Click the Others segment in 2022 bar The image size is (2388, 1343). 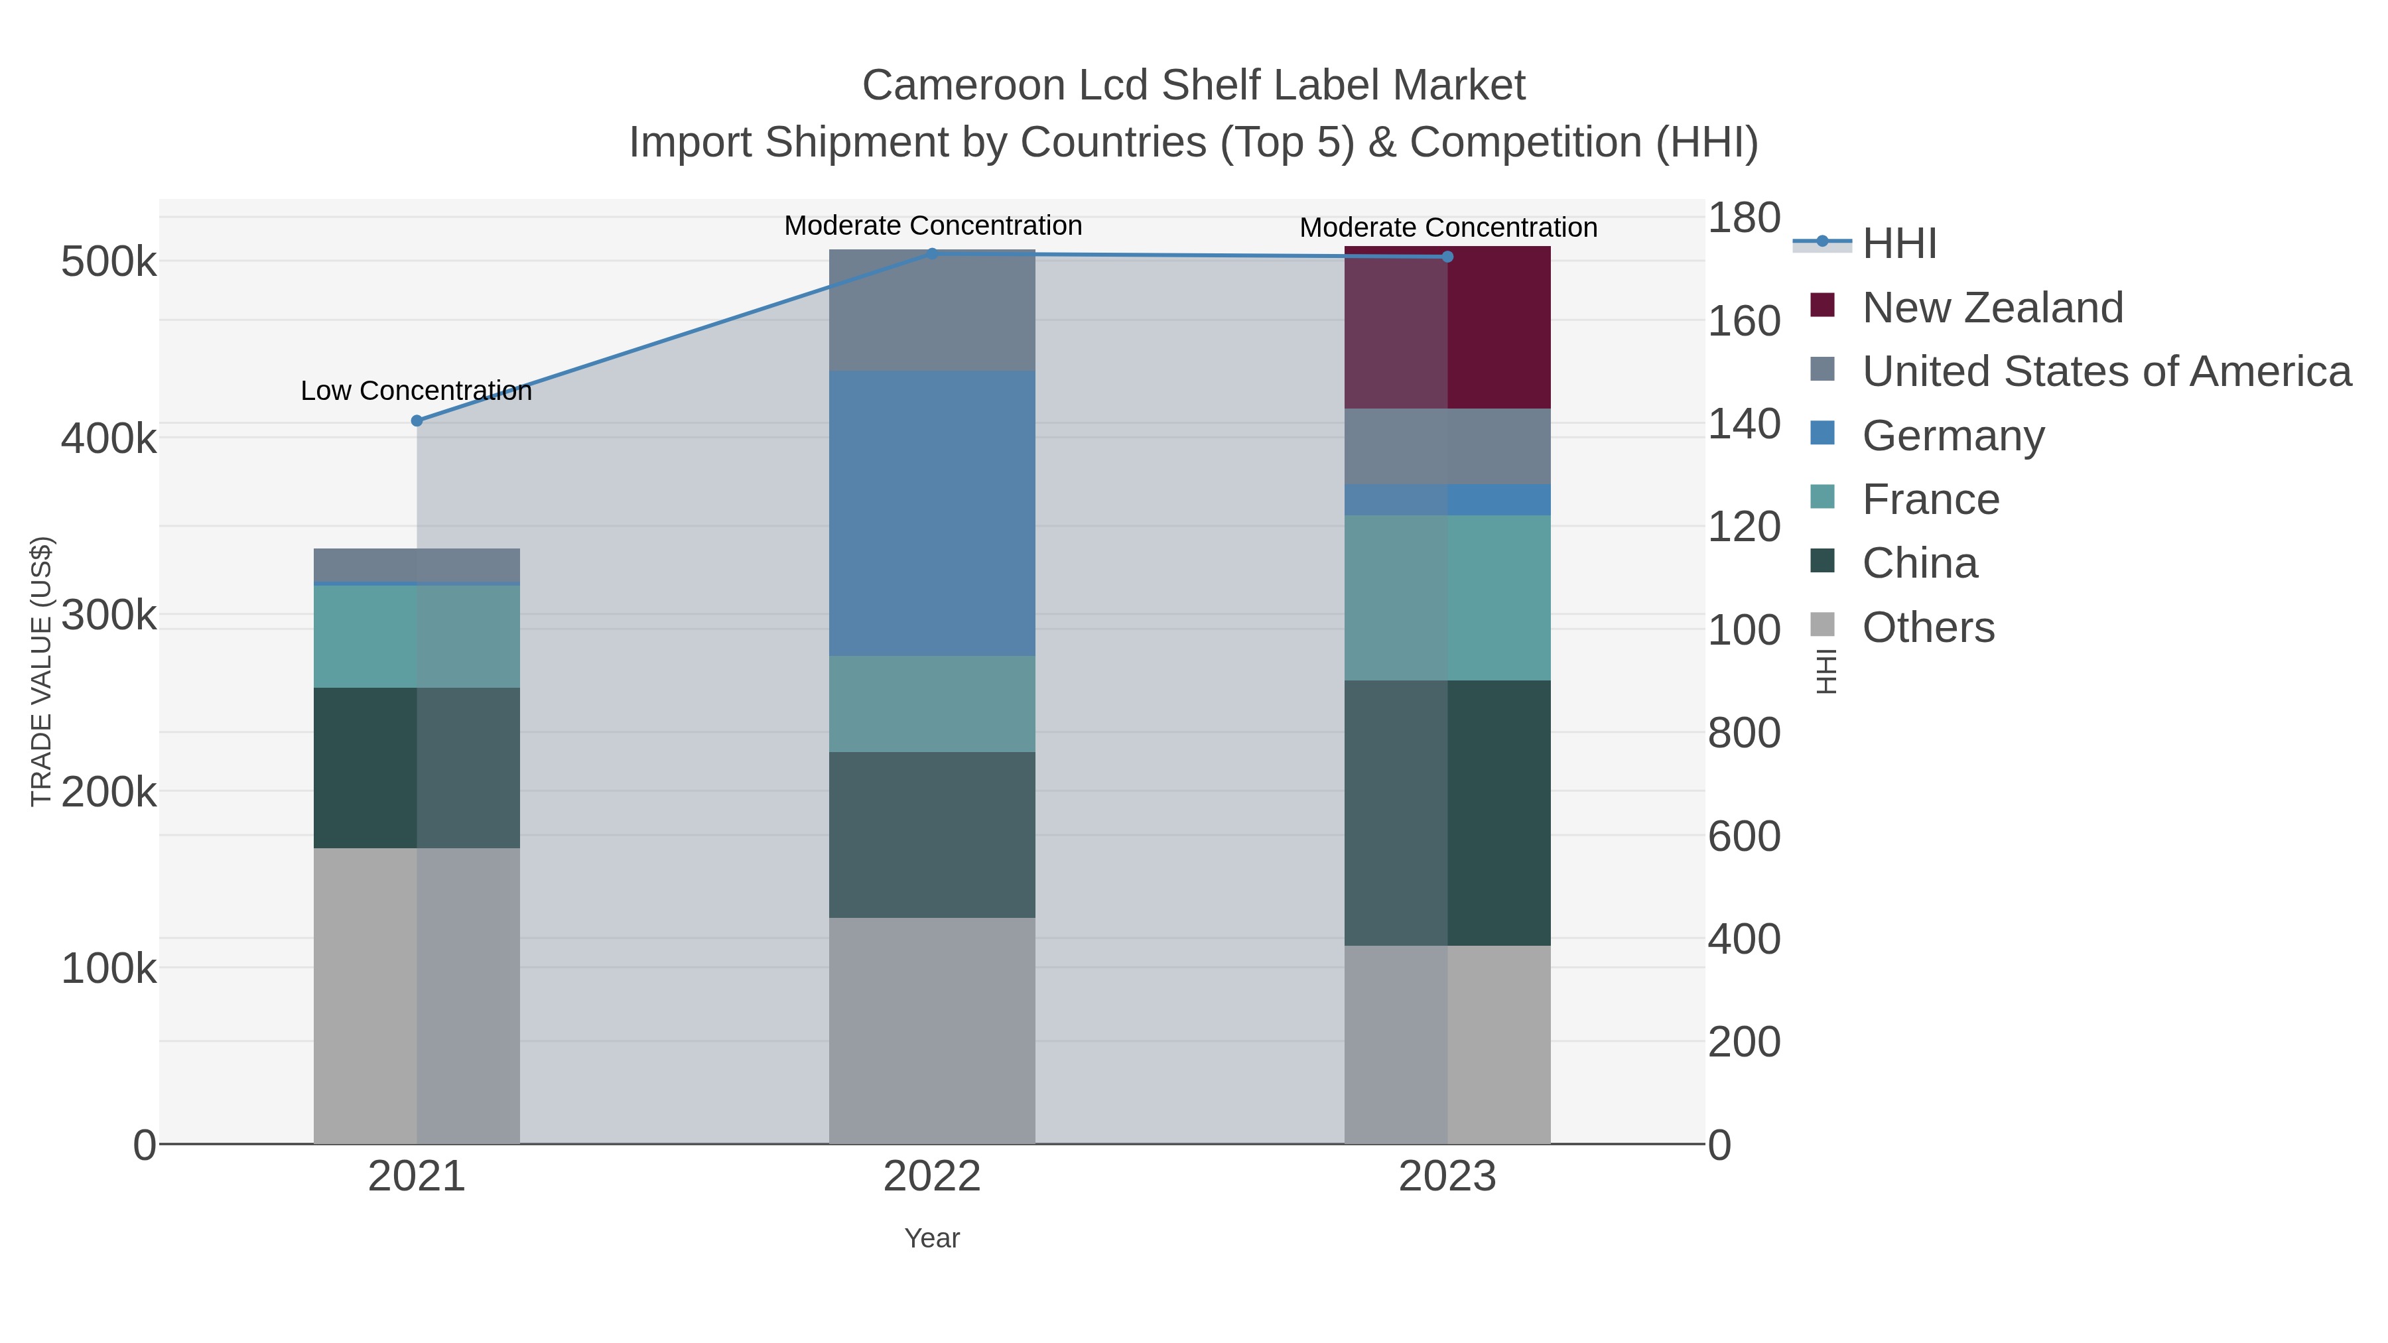coord(932,1031)
